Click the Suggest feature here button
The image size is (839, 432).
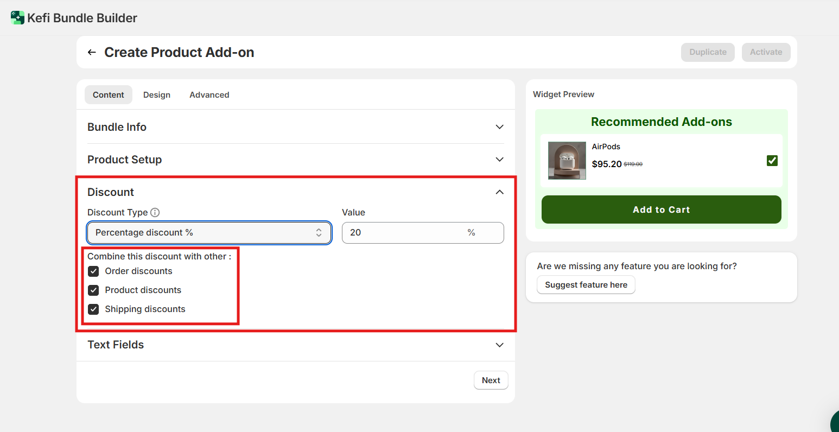coord(586,285)
